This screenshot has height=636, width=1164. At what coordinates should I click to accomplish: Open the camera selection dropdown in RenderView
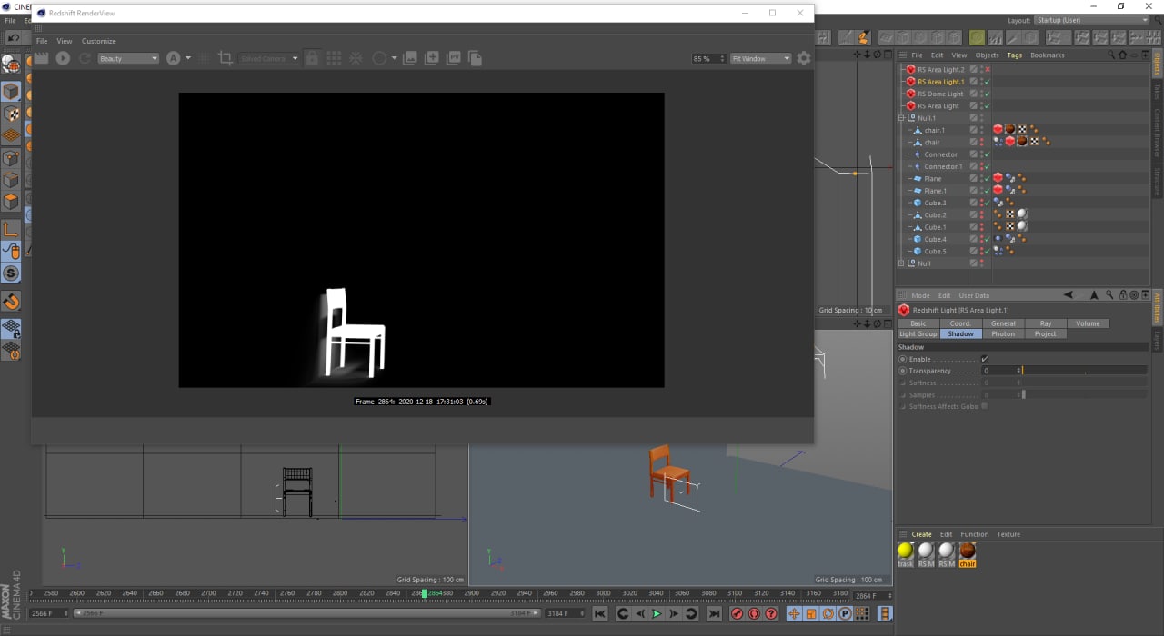point(268,58)
